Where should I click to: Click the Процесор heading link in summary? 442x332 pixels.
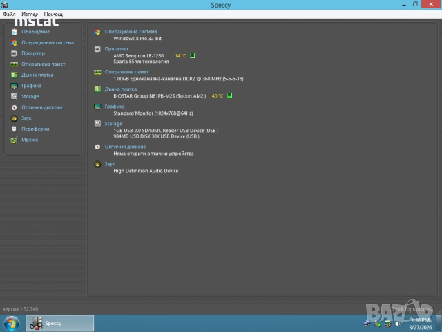click(116, 49)
